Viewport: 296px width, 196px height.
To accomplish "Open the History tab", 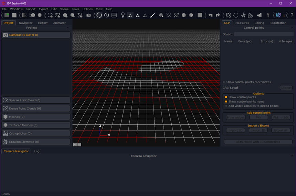I will pos(43,23).
